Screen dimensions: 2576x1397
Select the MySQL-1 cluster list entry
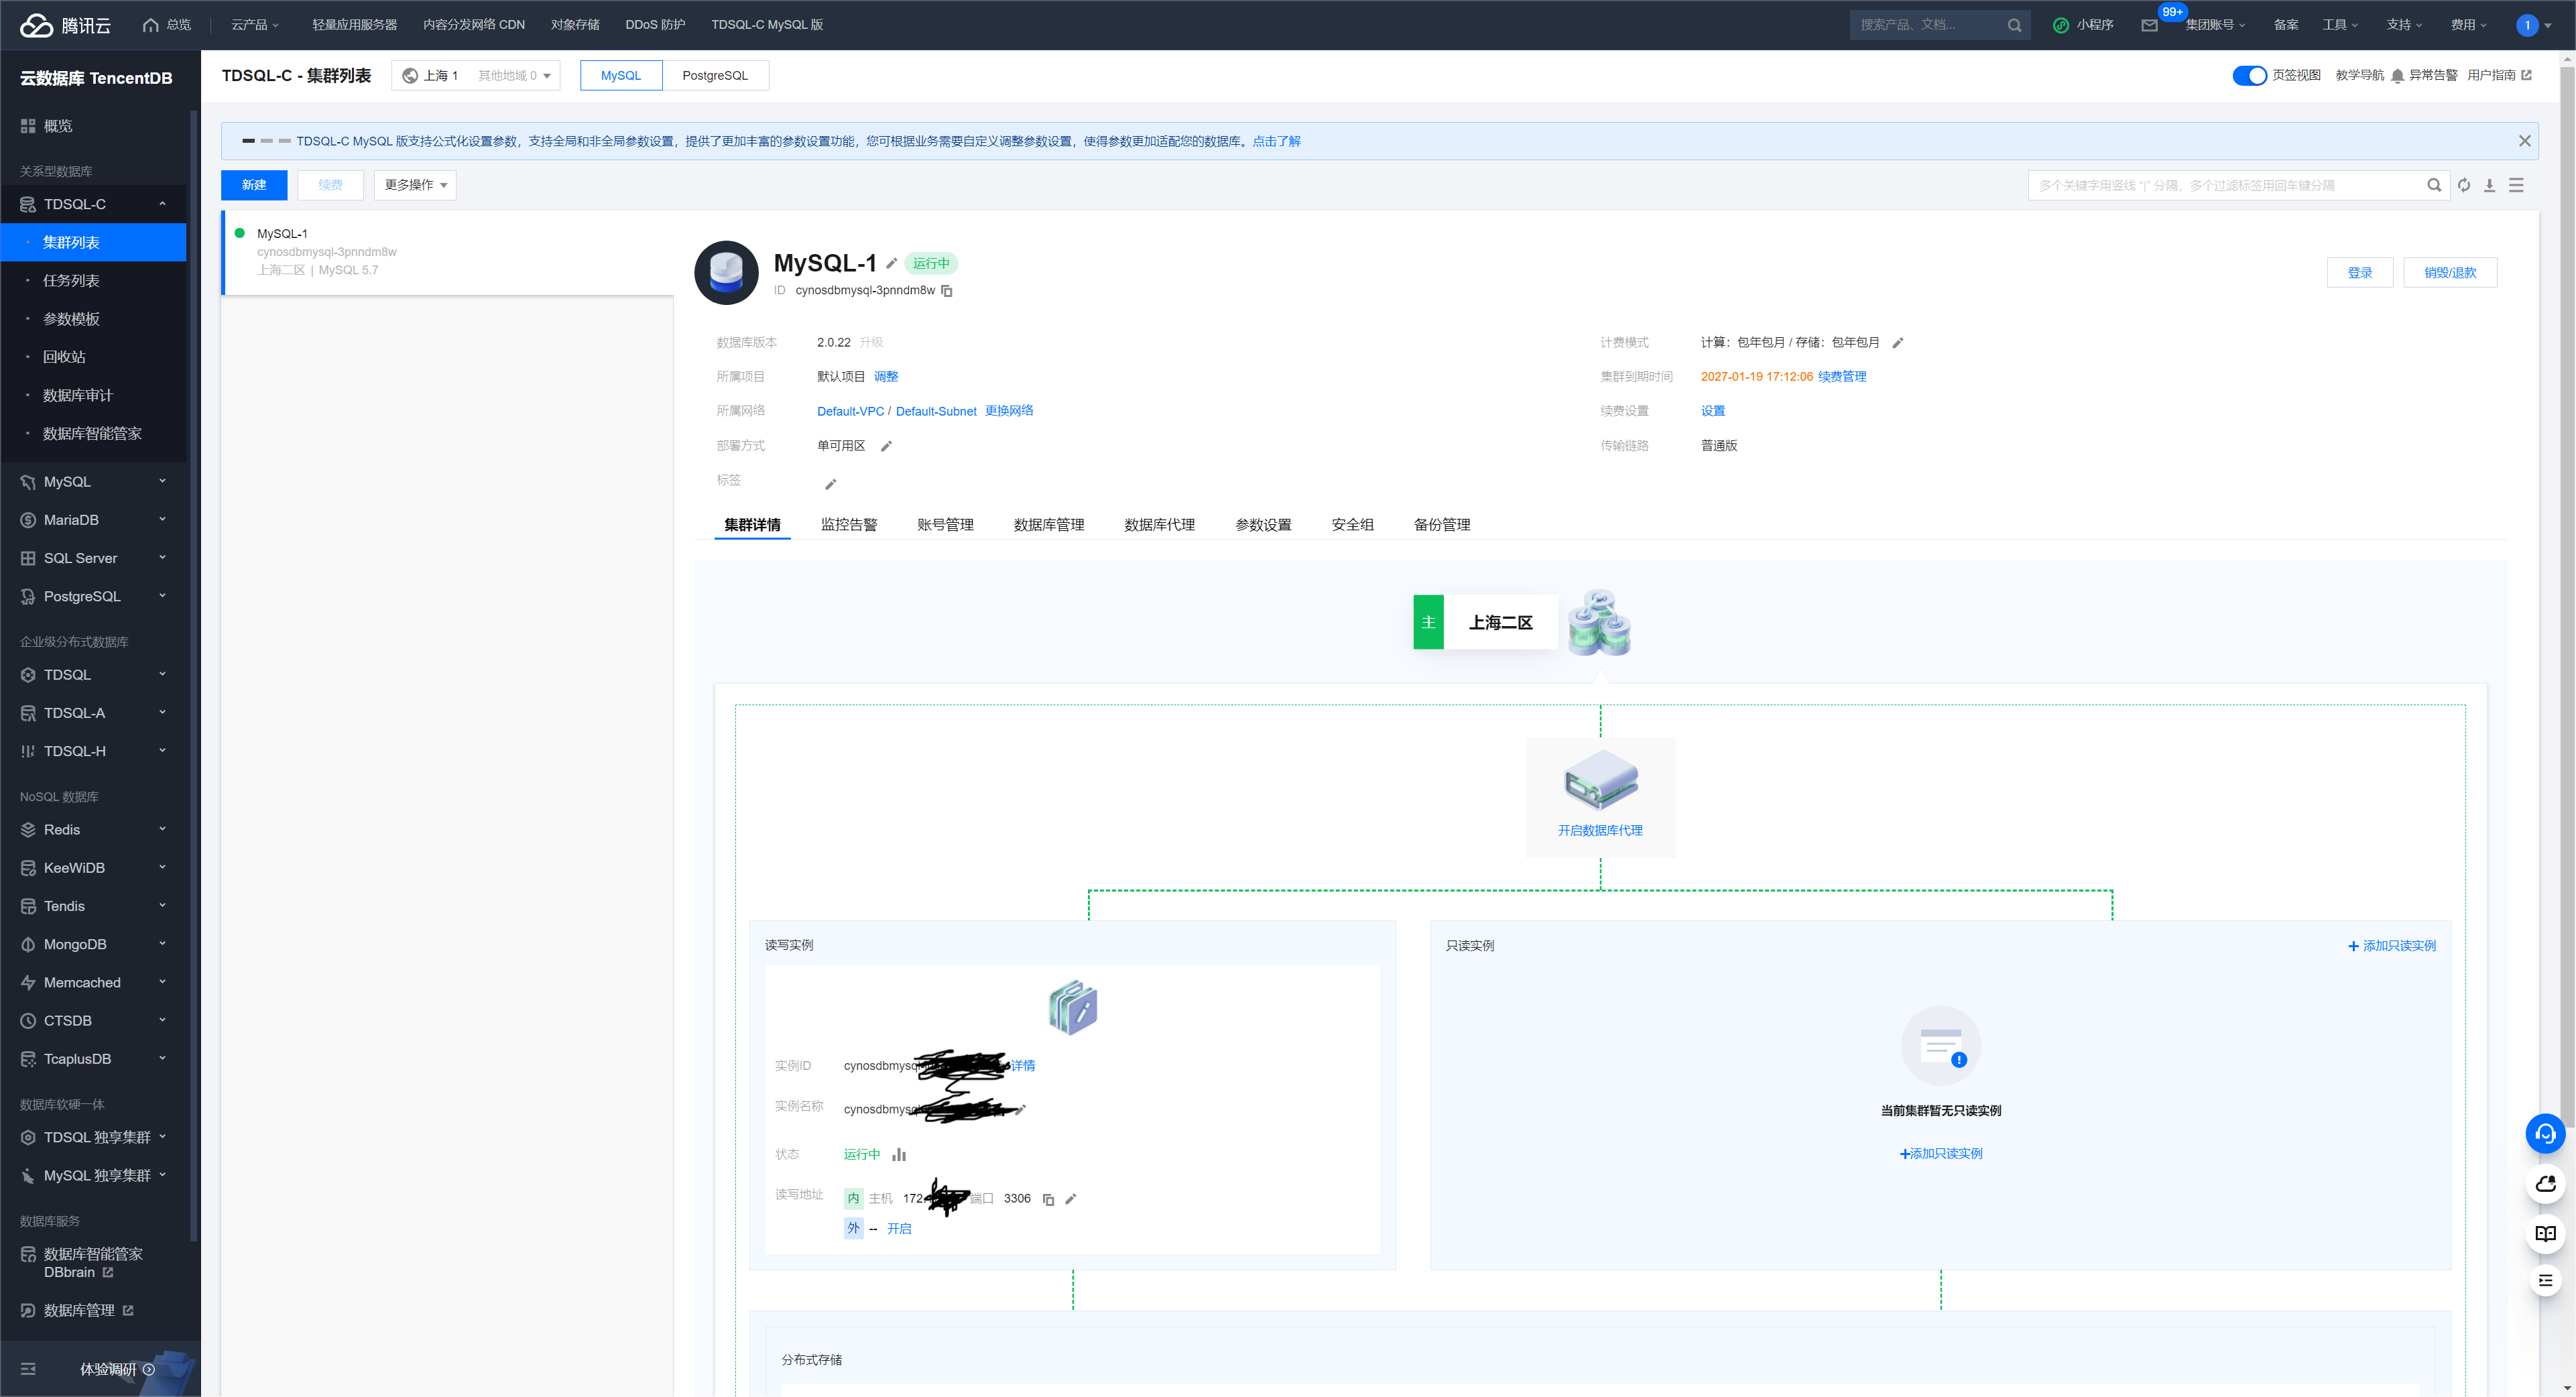click(448, 252)
